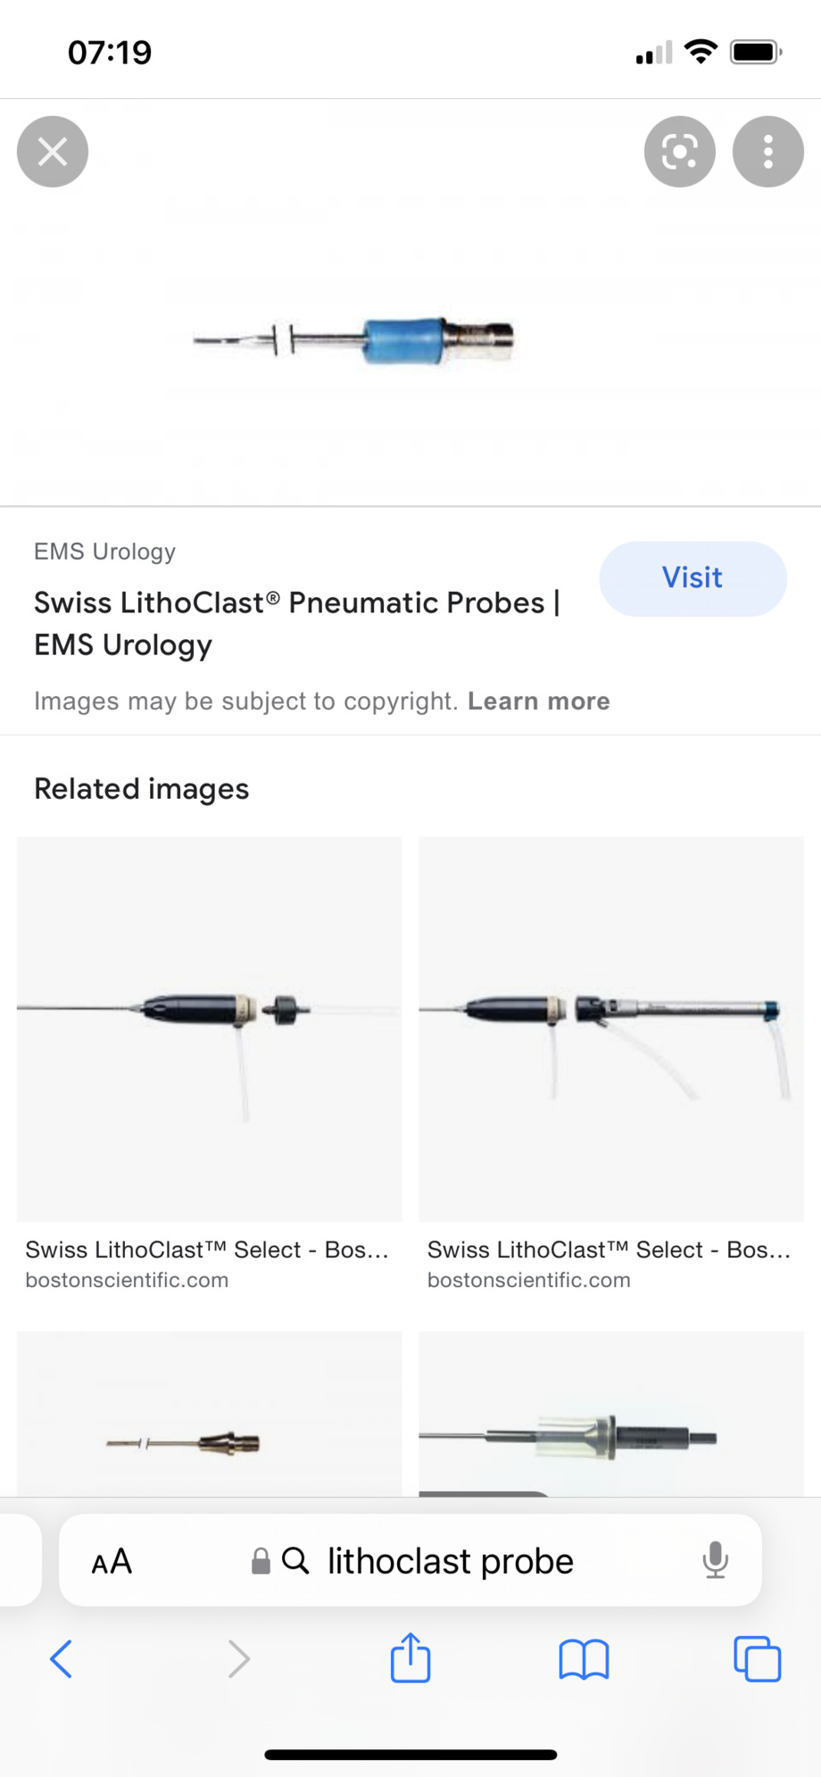The width and height of the screenshot is (821, 1777).
Task: Tap the Google Lens search icon
Action: point(679,152)
